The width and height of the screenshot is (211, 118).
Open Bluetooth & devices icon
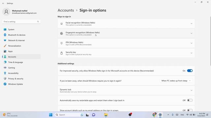[5, 35]
